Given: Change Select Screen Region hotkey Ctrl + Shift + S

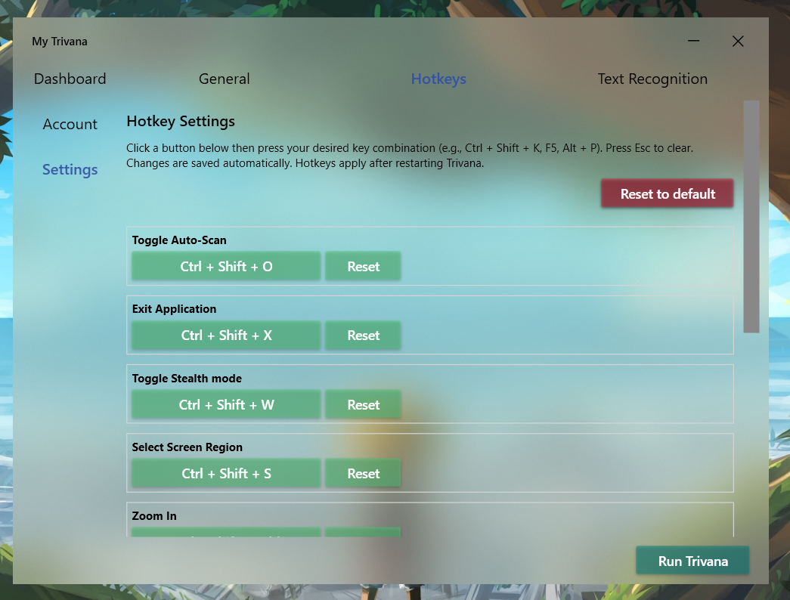Looking at the screenshot, I should 226,473.
